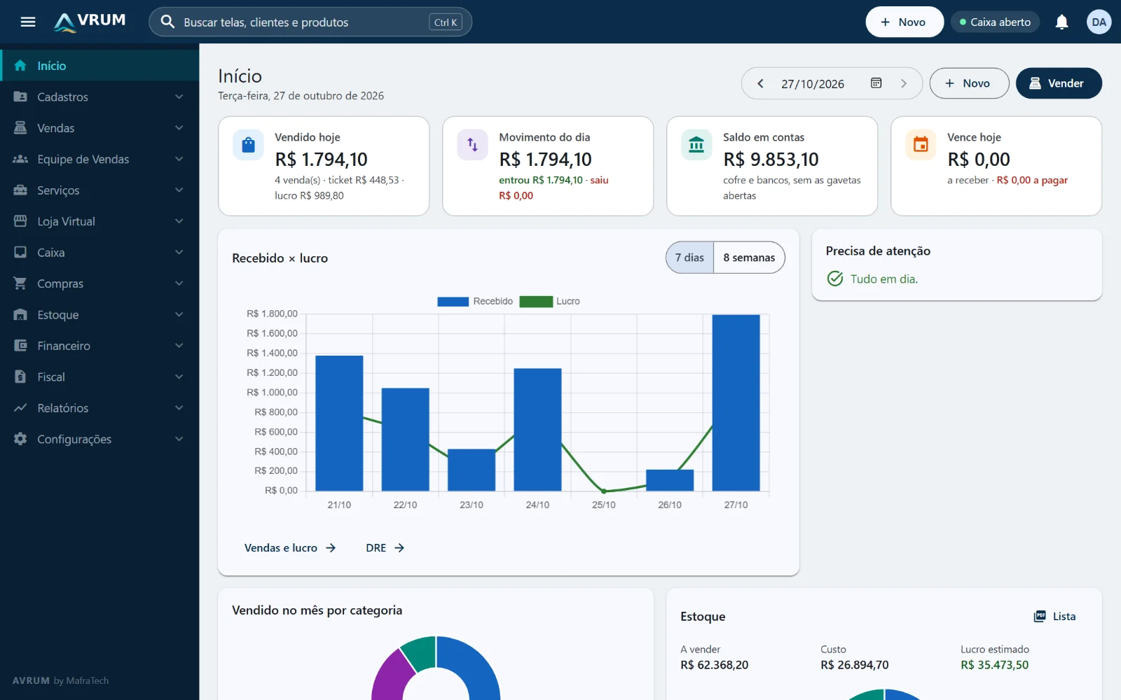The width and height of the screenshot is (1121, 700).
Task: Expand Compras menu chevron
Action: click(179, 283)
